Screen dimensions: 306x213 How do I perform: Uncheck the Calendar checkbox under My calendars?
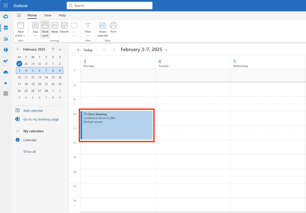[x=18, y=140]
